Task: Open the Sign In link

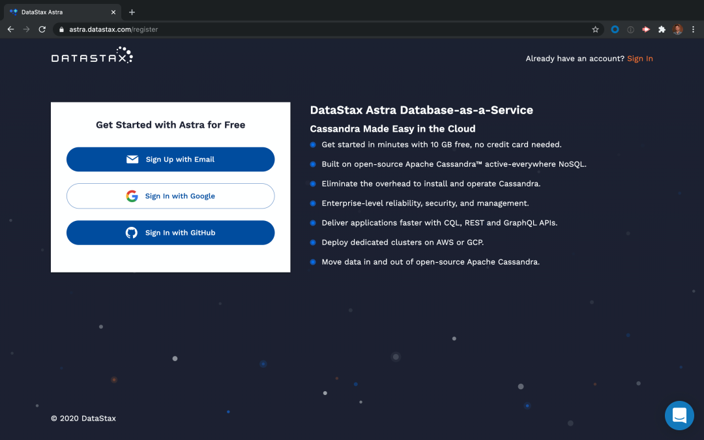Action: 640,59
